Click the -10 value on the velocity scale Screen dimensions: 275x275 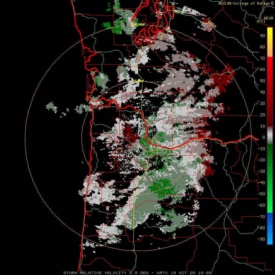point(261,149)
